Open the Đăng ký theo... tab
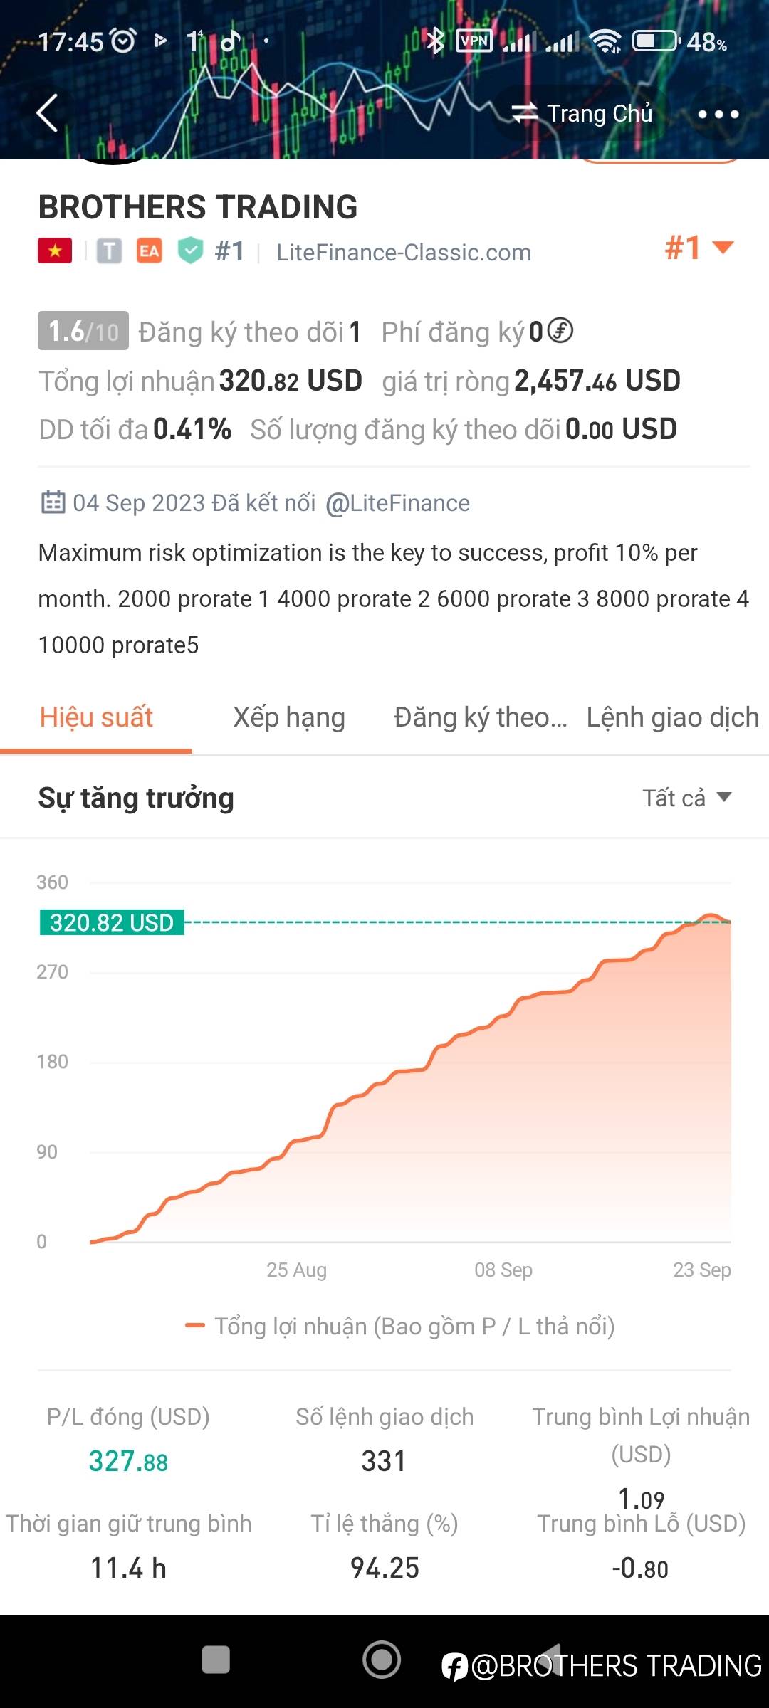Image resolution: width=769 pixels, height=1708 pixels. [481, 717]
